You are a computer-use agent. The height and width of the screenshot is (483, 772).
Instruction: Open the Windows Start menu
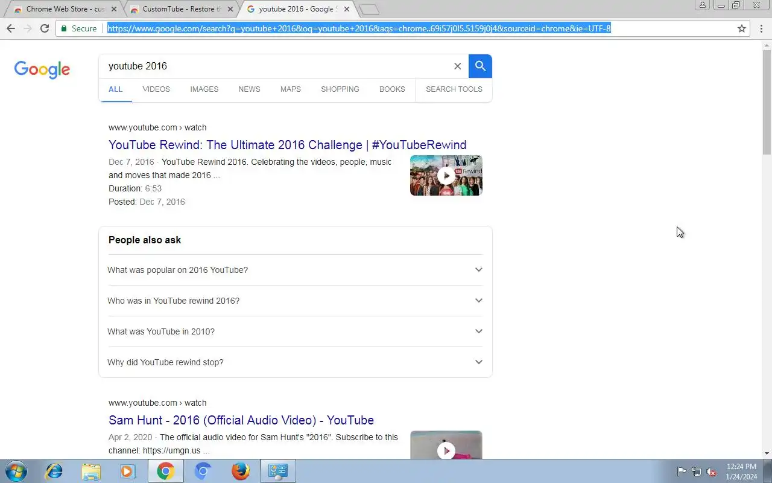click(x=16, y=471)
